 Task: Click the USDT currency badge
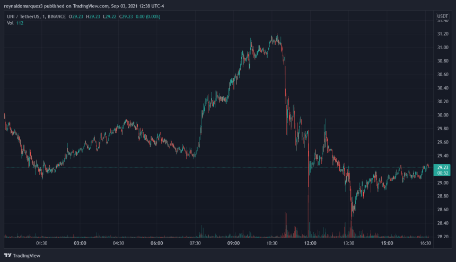442,16
